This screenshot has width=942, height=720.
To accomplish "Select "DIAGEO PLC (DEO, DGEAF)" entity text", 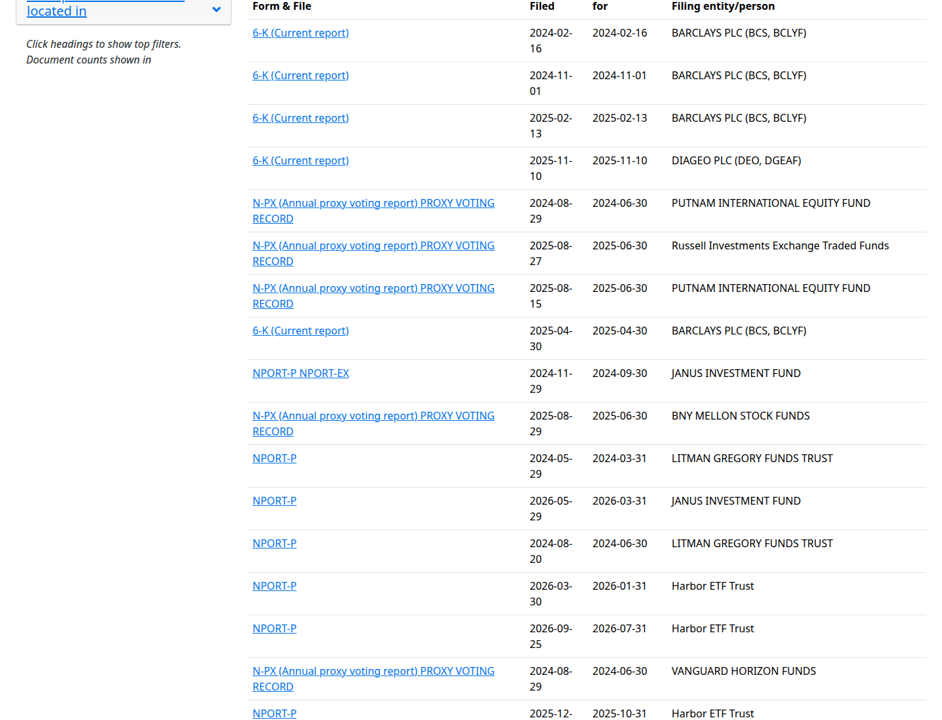I will click(737, 160).
